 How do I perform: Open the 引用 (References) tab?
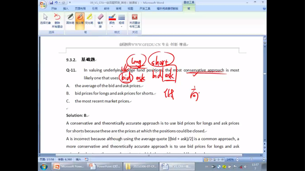(95, 9)
